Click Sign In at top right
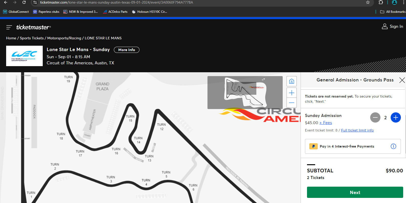406x203 pixels. tap(392, 26)
